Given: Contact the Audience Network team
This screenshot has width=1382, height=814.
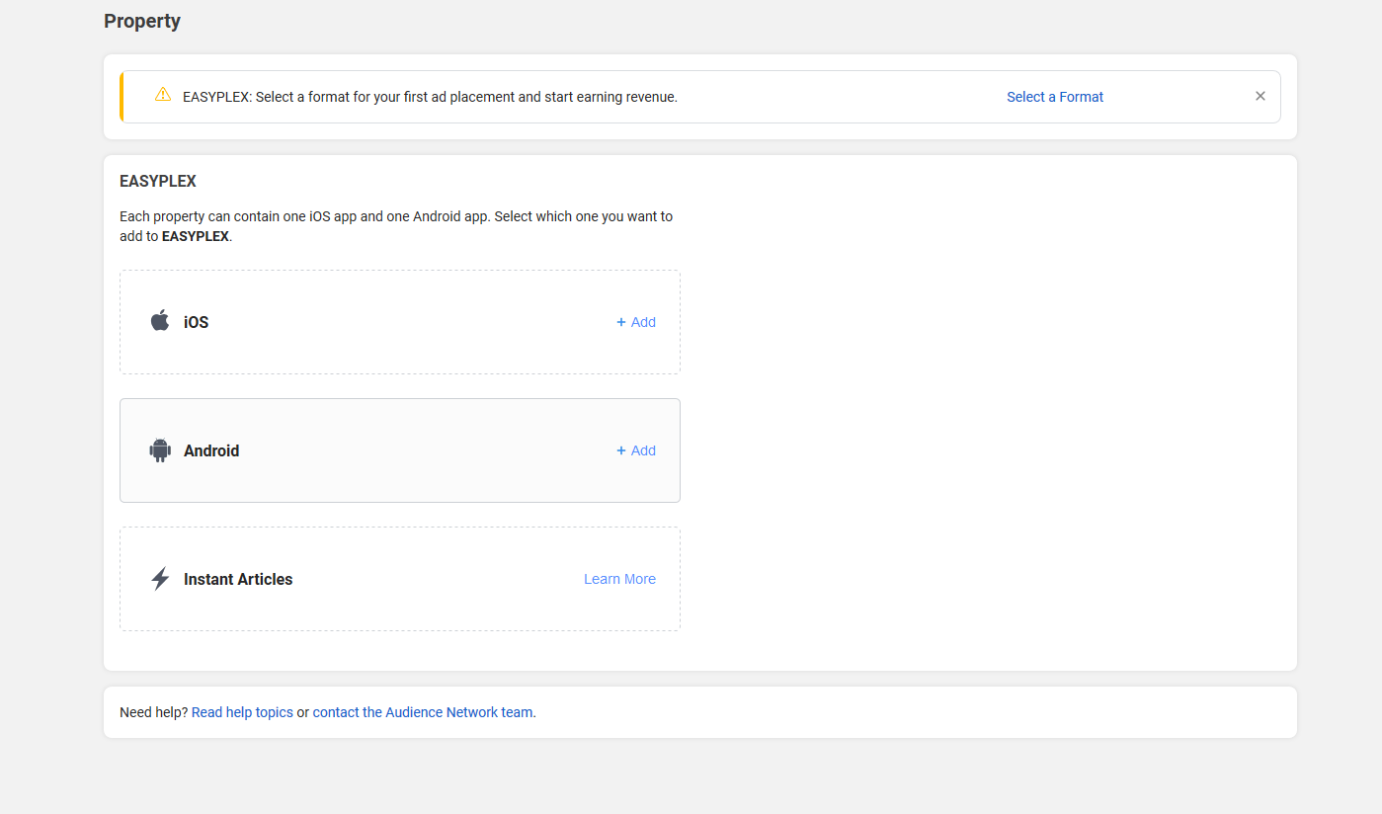Looking at the screenshot, I should pyautogui.click(x=423, y=711).
